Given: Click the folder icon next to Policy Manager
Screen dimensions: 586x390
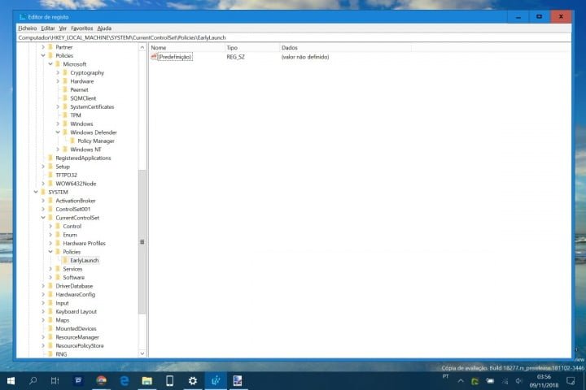Looking at the screenshot, I should click(x=72, y=141).
